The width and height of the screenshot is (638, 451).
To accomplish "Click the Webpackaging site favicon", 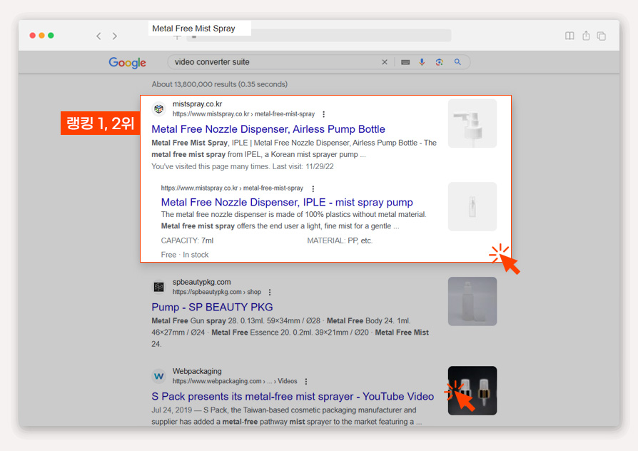I will (x=158, y=376).
